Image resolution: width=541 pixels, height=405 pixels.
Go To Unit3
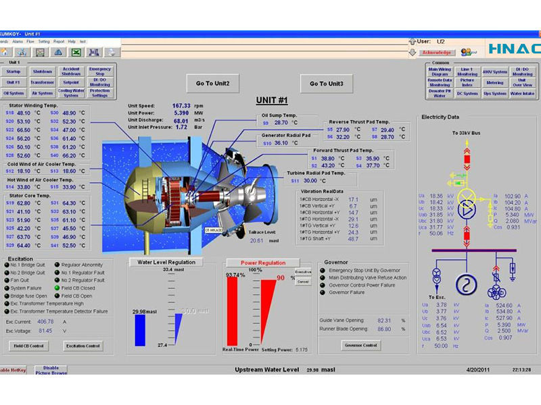327,83
